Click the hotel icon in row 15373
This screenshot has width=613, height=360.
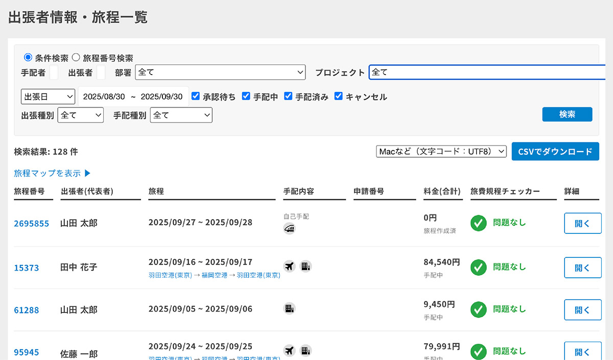pyautogui.click(x=305, y=266)
